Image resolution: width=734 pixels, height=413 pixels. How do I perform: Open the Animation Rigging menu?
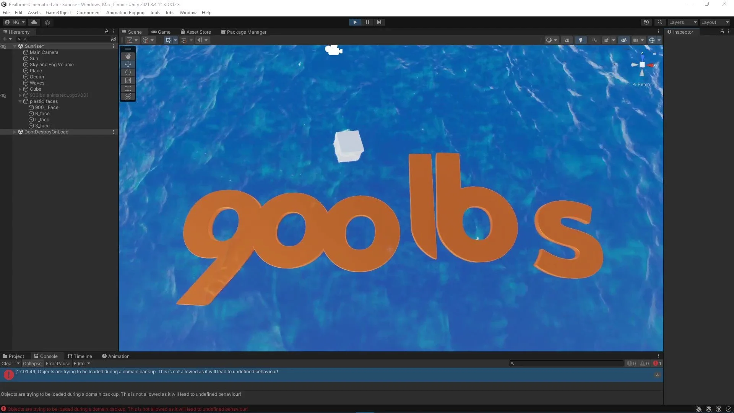click(125, 13)
